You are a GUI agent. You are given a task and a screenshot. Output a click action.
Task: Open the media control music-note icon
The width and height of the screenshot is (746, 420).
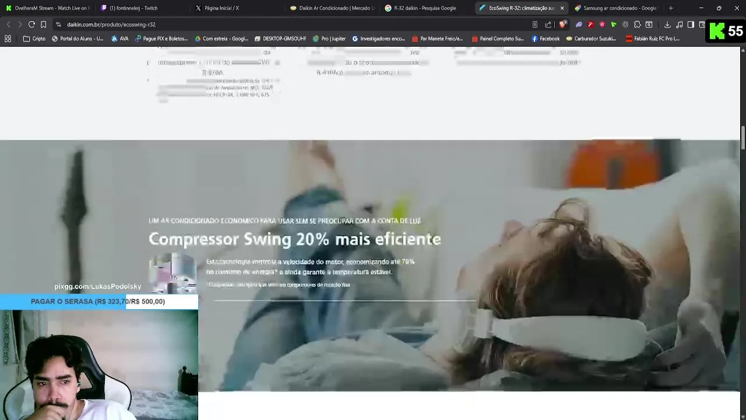679,24
